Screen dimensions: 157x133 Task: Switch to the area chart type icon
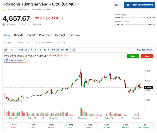[x=12, y=50]
